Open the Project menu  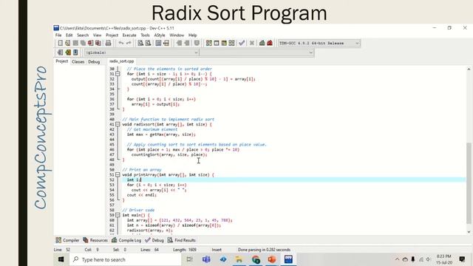click(x=112, y=35)
